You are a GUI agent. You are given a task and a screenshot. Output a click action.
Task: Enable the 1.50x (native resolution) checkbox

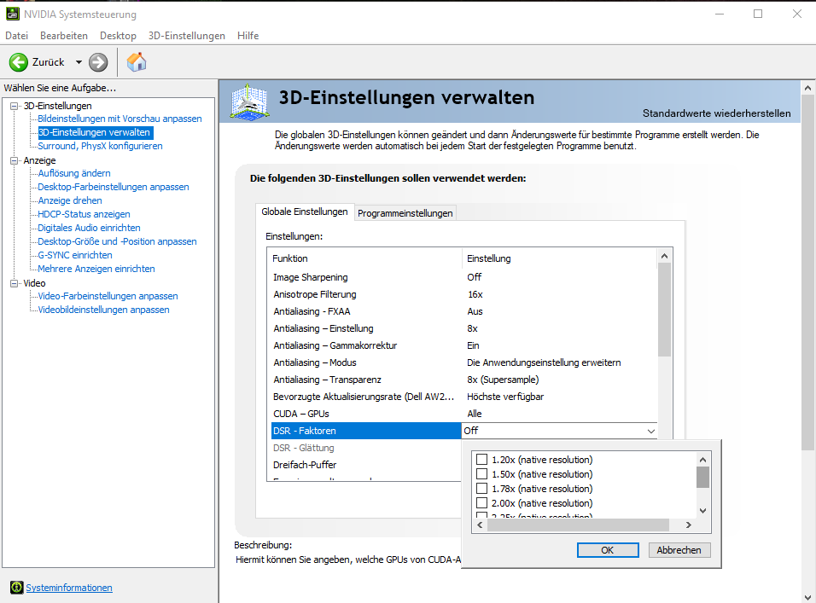pos(482,474)
